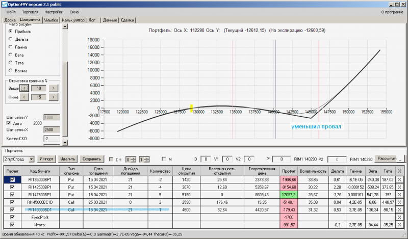Click the Рассчитать button

[x=387, y=158]
